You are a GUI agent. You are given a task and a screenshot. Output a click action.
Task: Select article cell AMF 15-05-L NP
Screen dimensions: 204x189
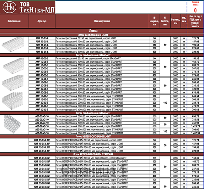42,147
